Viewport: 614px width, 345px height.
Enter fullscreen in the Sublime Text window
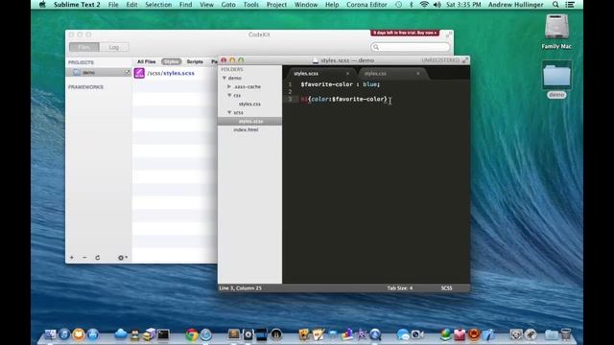point(464,60)
